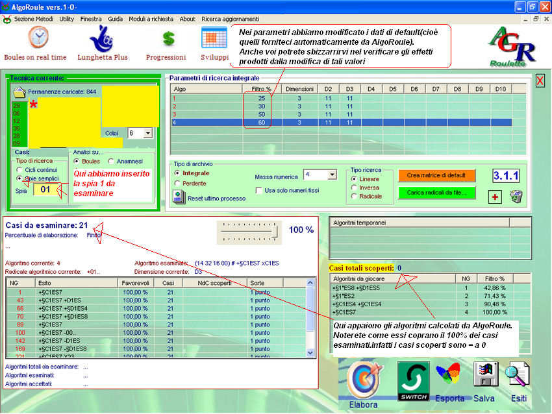This screenshot has height=414, width=552.
Task: Open Esiti magnifier document icon
Action: [x=517, y=374]
